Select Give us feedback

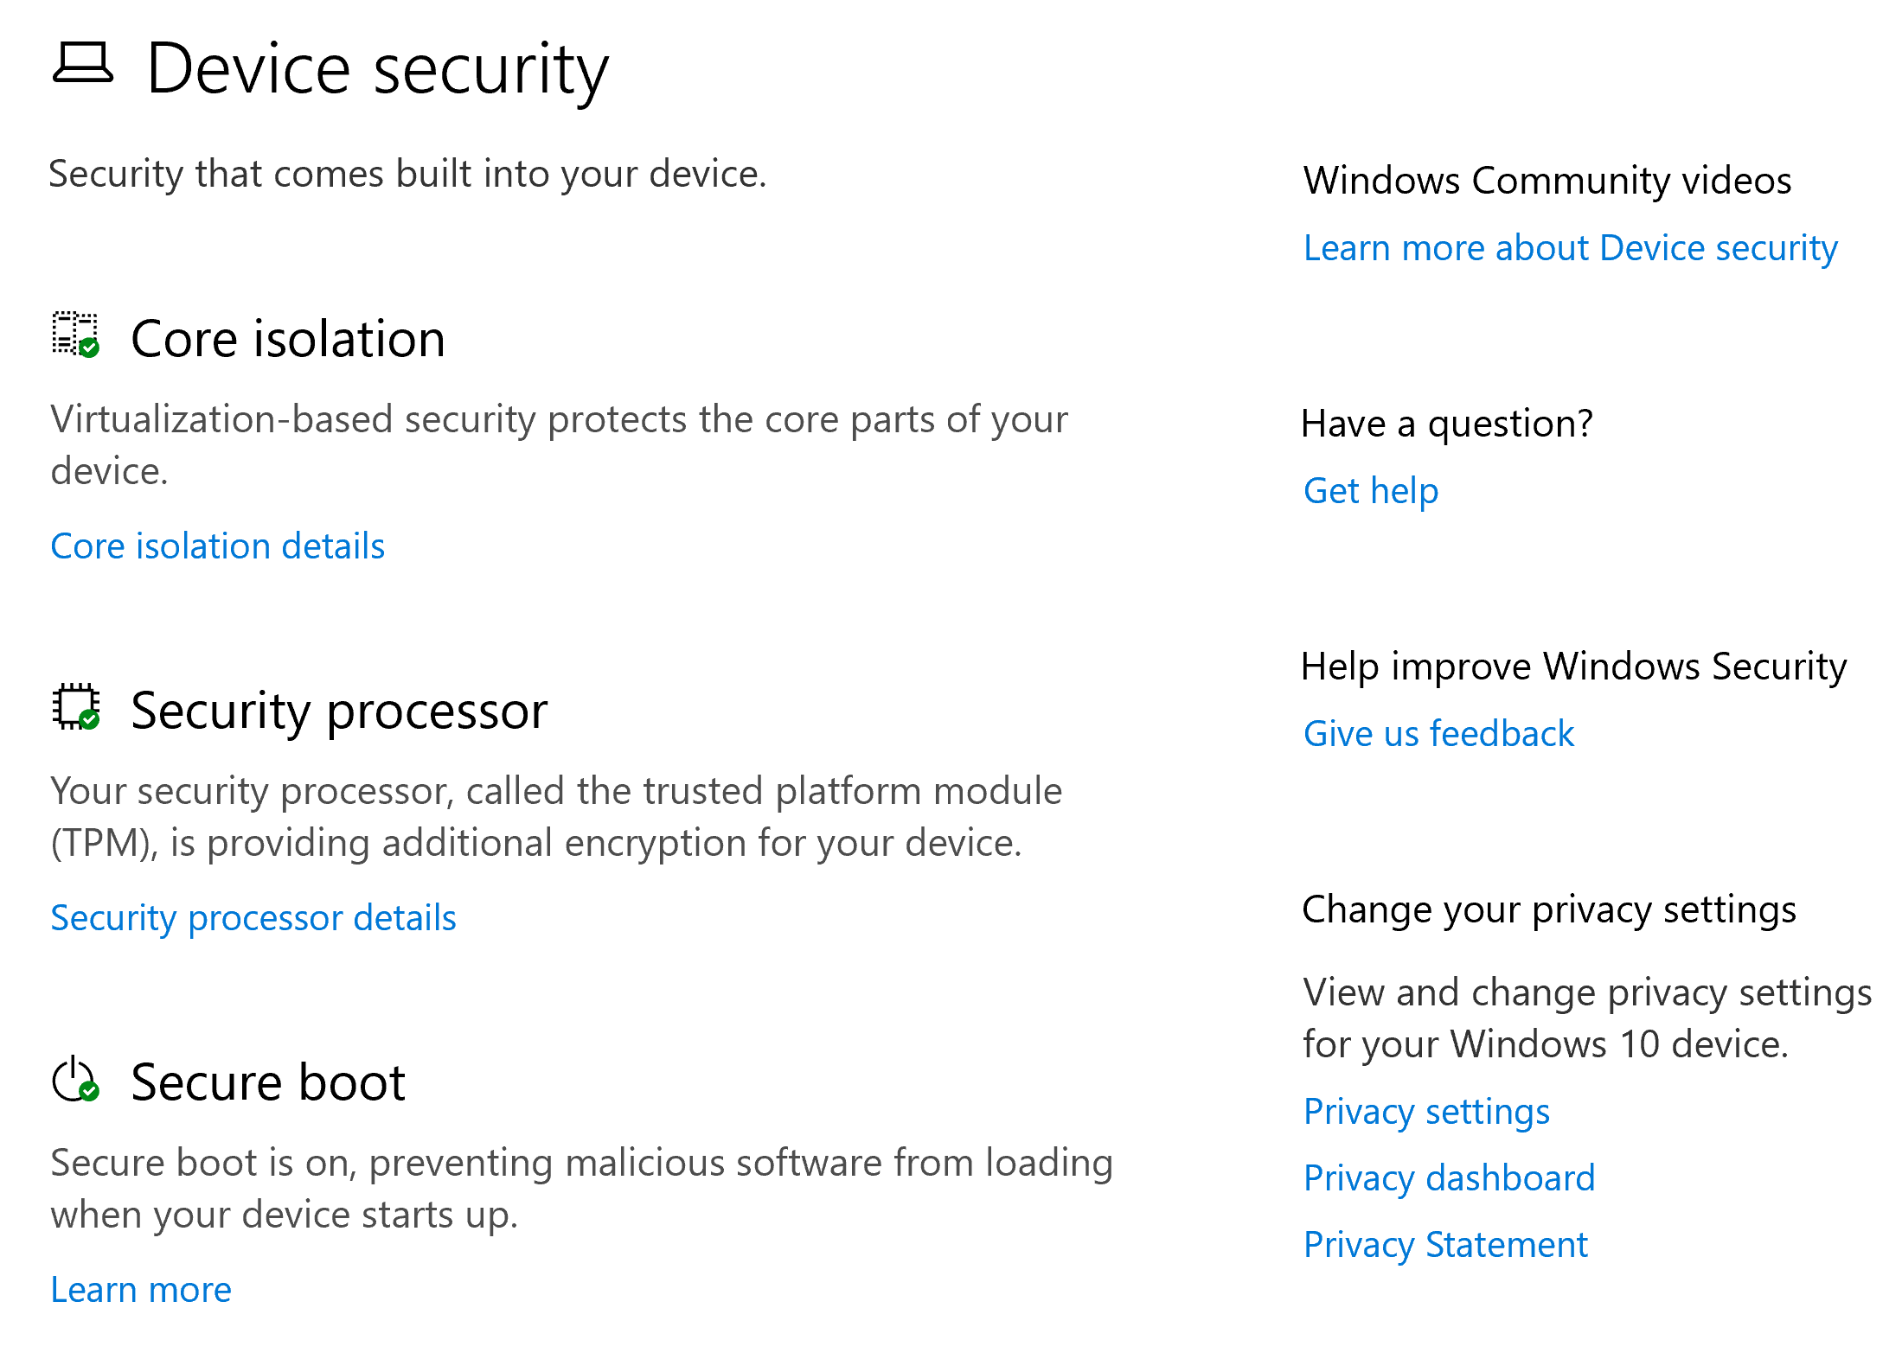[1438, 734]
